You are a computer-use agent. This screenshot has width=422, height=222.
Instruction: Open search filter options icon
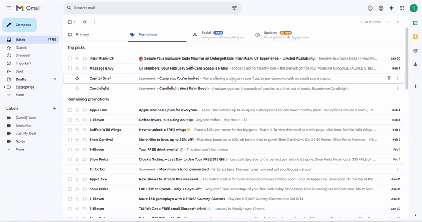point(234,8)
